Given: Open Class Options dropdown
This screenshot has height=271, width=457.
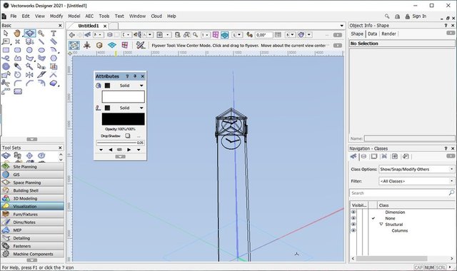Looking at the screenshot, I should coord(416,169).
